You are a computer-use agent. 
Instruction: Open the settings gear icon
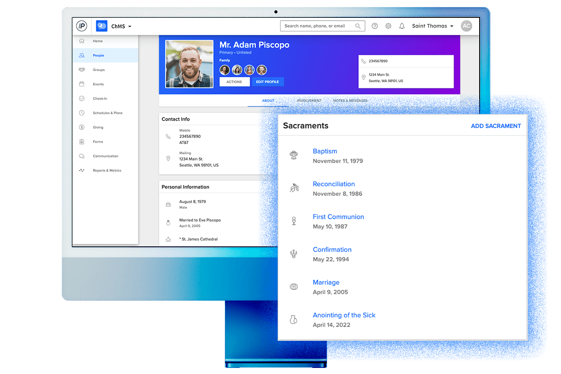tap(388, 26)
